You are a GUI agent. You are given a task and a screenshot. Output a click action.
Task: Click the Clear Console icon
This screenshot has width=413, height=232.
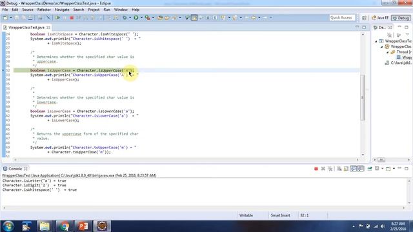(339, 169)
